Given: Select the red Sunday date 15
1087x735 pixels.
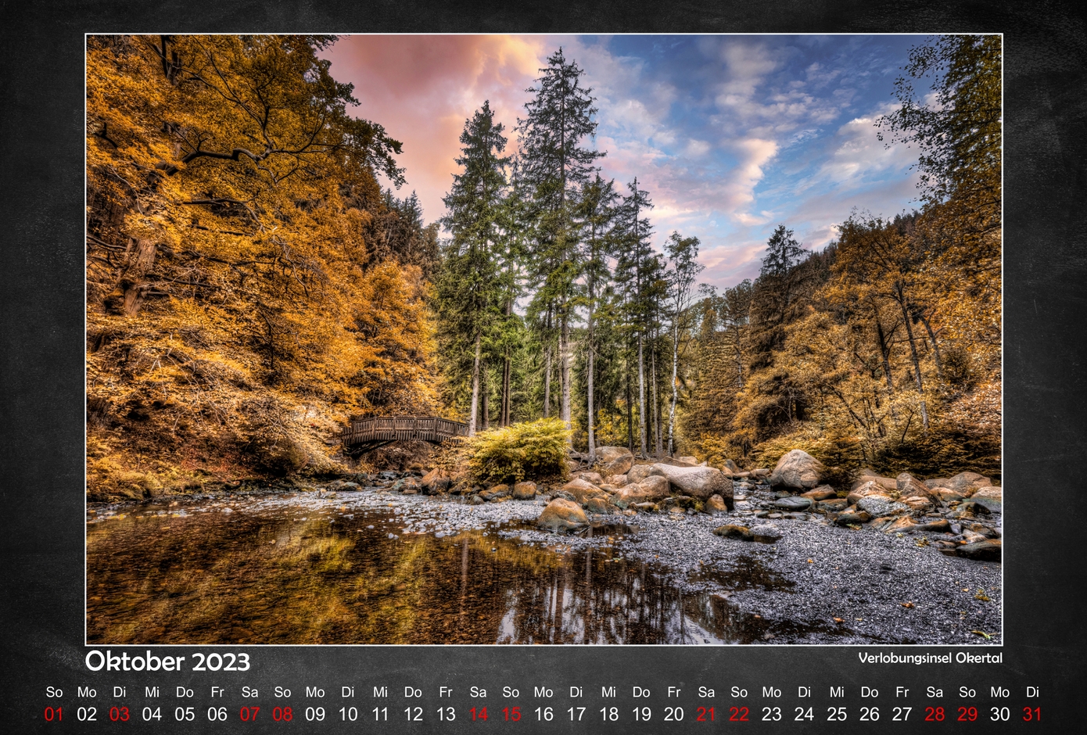Looking at the screenshot, I should coord(511,714).
